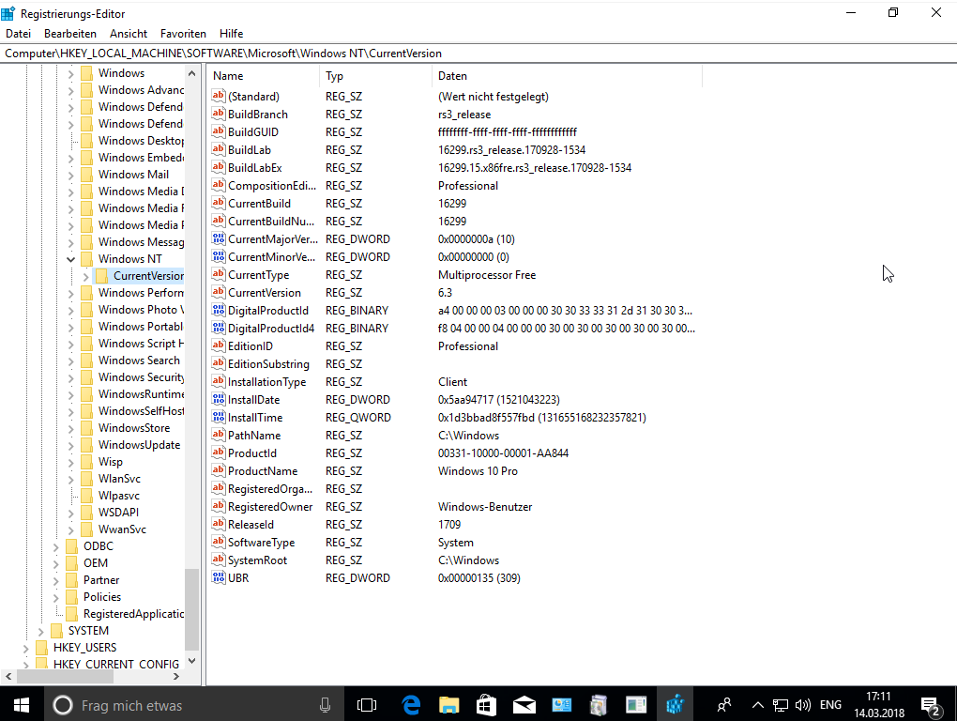Select the Wisp folder icon
Image resolution: width=957 pixels, height=721 pixels.
click(87, 462)
